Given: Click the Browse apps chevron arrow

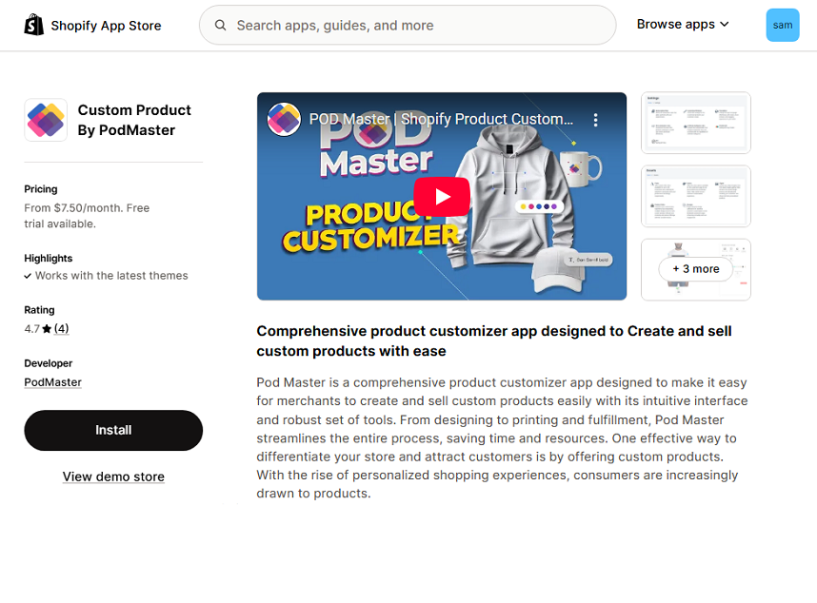Looking at the screenshot, I should tap(725, 25).
